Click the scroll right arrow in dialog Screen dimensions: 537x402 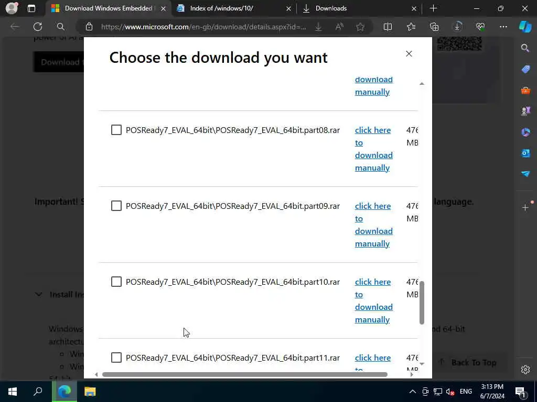(412, 375)
